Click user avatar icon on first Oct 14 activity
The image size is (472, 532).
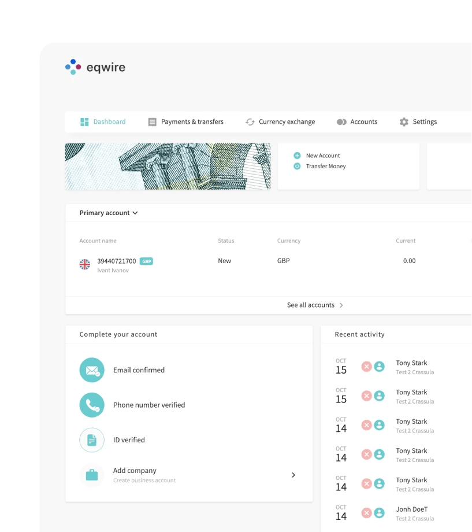(x=379, y=425)
